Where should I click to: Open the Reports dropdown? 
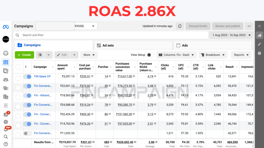pos(241,55)
